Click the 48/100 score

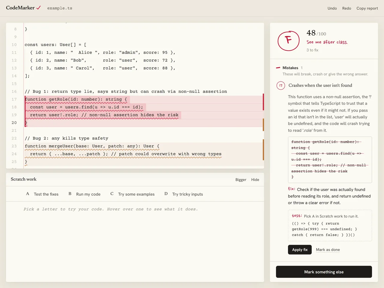(x=316, y=33)
